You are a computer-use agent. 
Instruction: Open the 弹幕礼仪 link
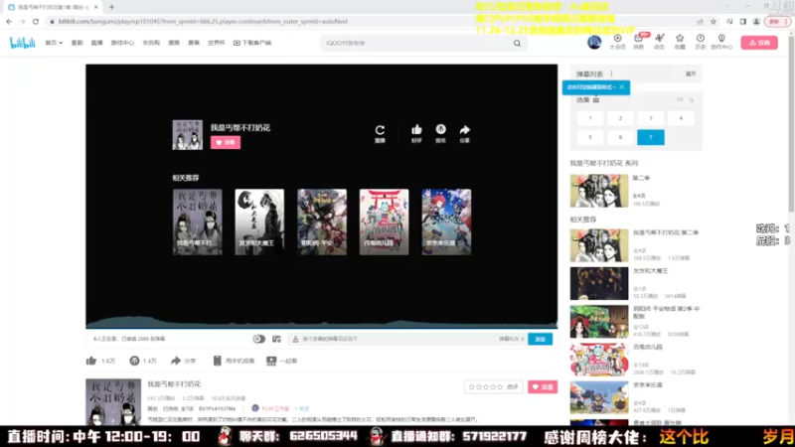pyautogui.click(x=511, y=339)
